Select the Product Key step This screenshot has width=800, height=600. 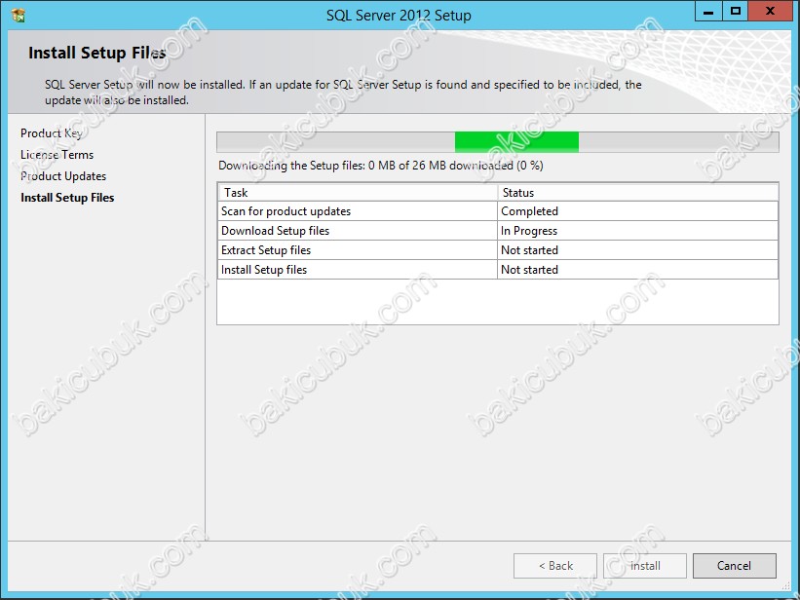pos(51,133)
